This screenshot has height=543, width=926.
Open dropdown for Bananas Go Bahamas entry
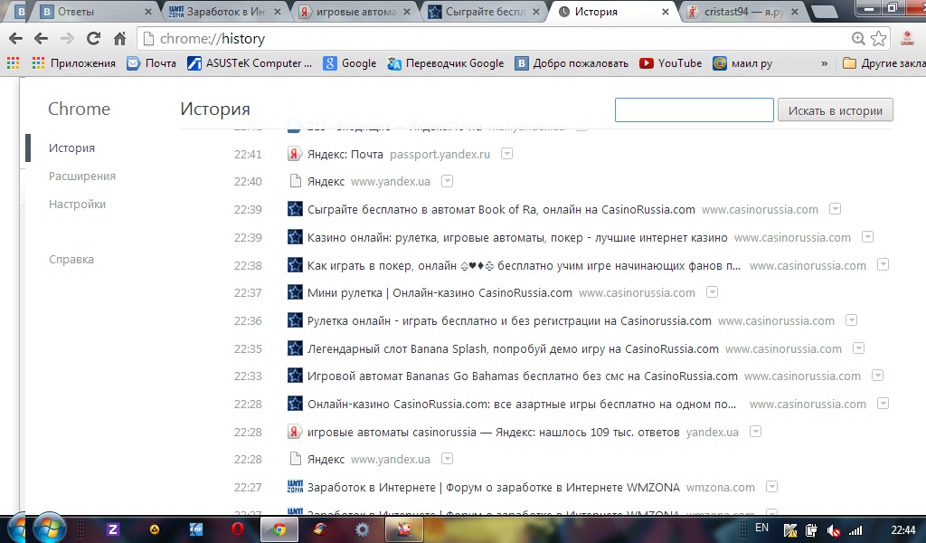tap(877, 376)
